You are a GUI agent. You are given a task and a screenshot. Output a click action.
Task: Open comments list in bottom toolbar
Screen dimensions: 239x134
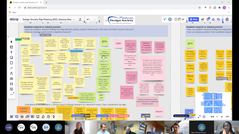pos(22,117)
